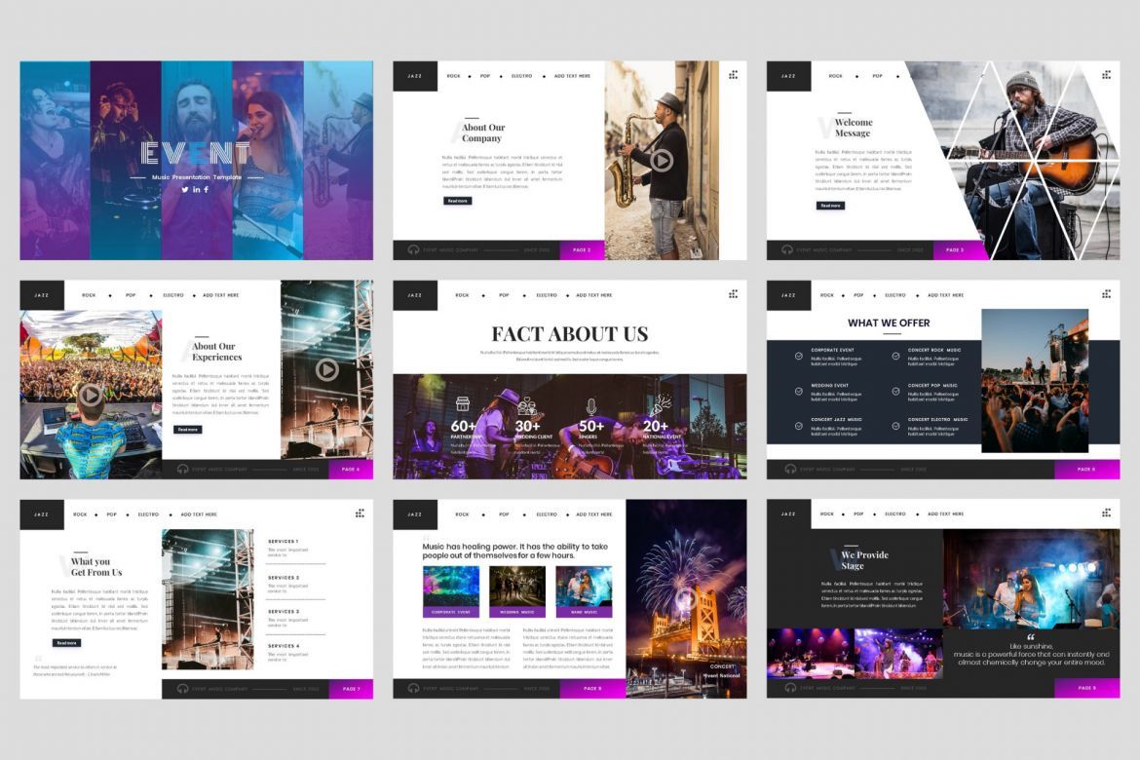Toggle the Concert Electro Music check circle
The image size is (1140, 760).
[895, 426]
